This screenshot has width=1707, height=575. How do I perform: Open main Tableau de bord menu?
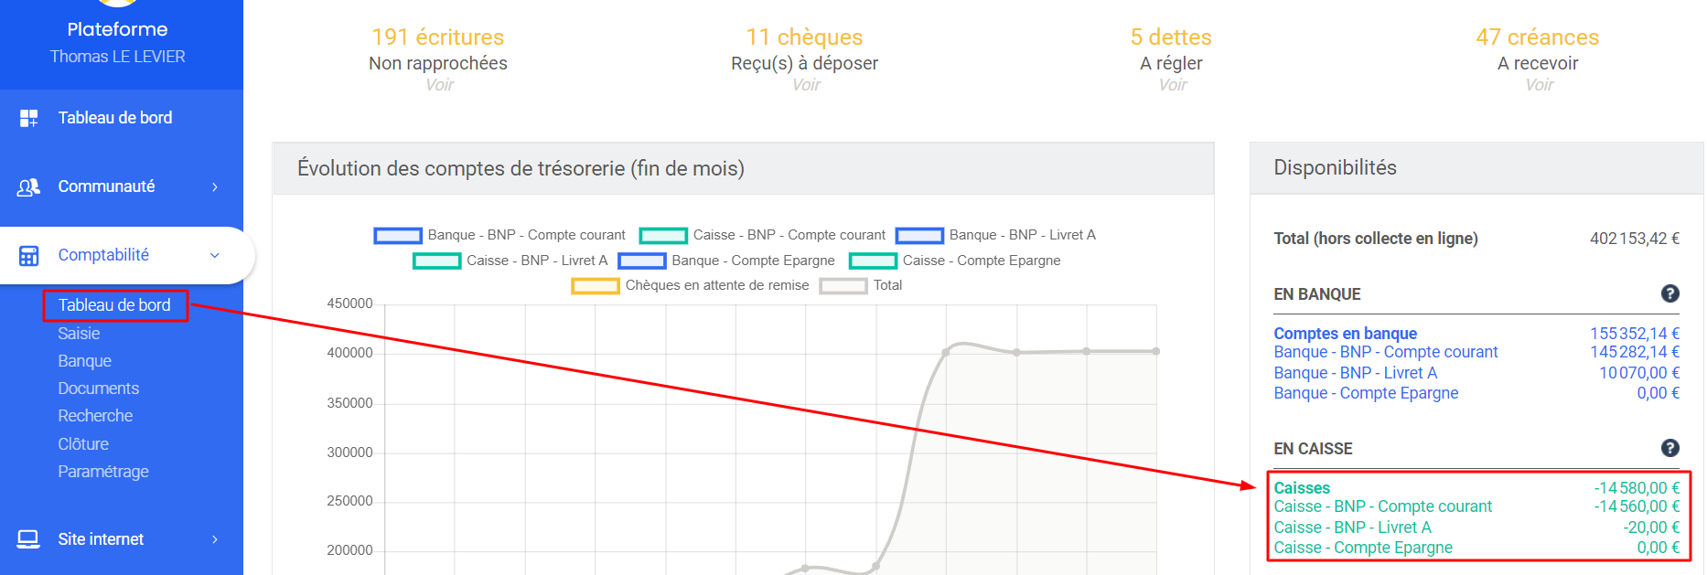[x=115, y=118]
